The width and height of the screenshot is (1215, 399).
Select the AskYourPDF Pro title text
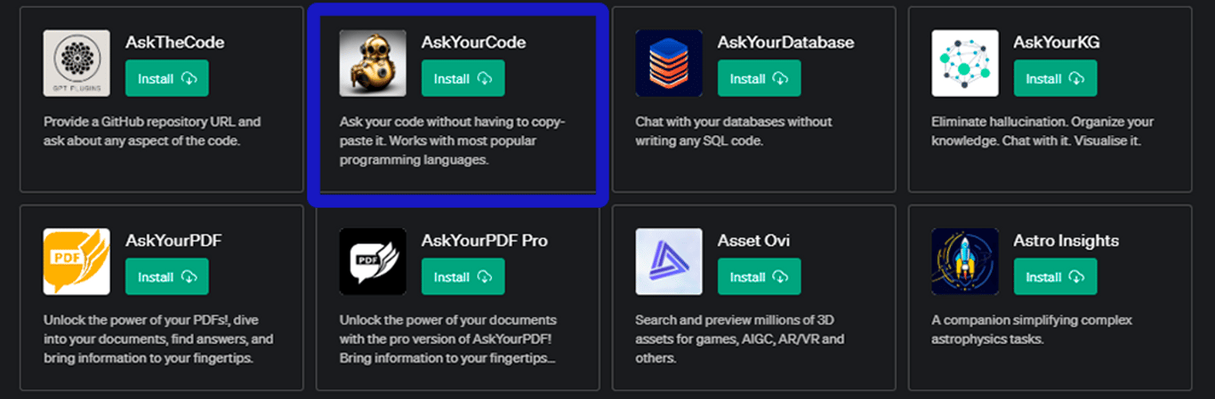[x=485, y=240]
